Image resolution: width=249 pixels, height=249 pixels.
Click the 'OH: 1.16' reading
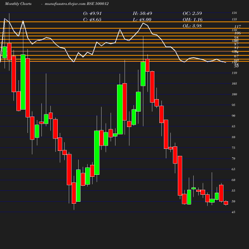(193, 20)
